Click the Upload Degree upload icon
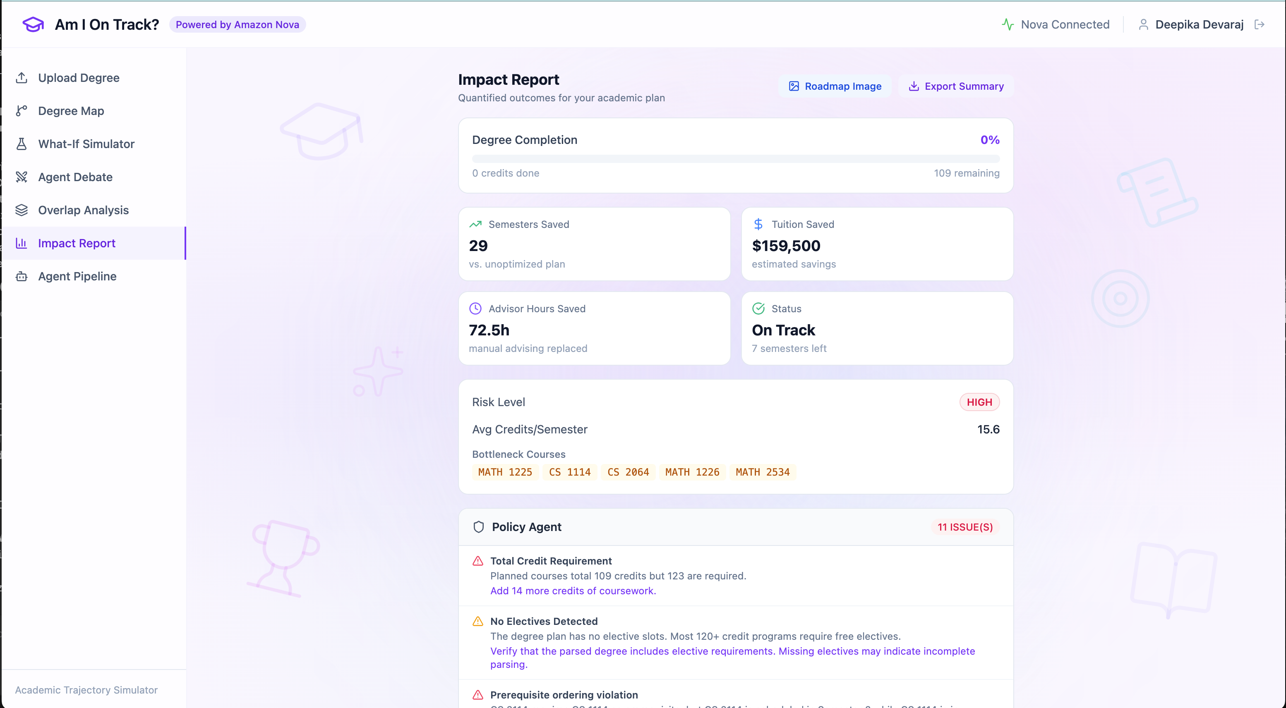Image resolution: width=1286 pixels, height=708 pixels. pos(22,78)
